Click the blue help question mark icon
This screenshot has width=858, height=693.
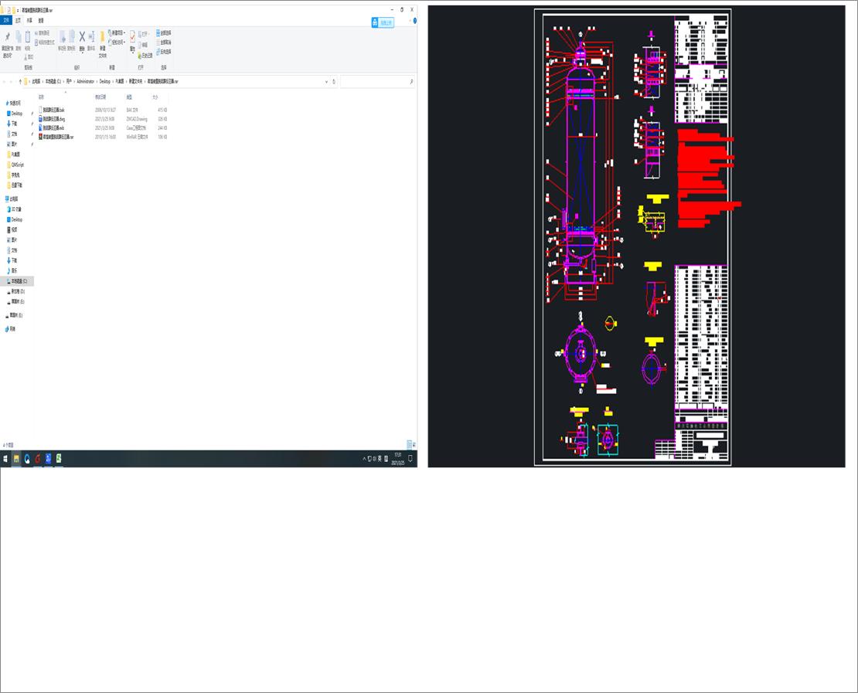click(x=415, y=21)
